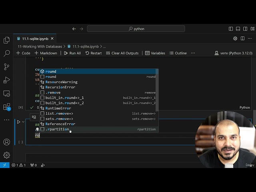Image resolution: width=256 pixels, height=192 pixels.
Task: Open the remote window status bar button
Action: click(5, 165)
